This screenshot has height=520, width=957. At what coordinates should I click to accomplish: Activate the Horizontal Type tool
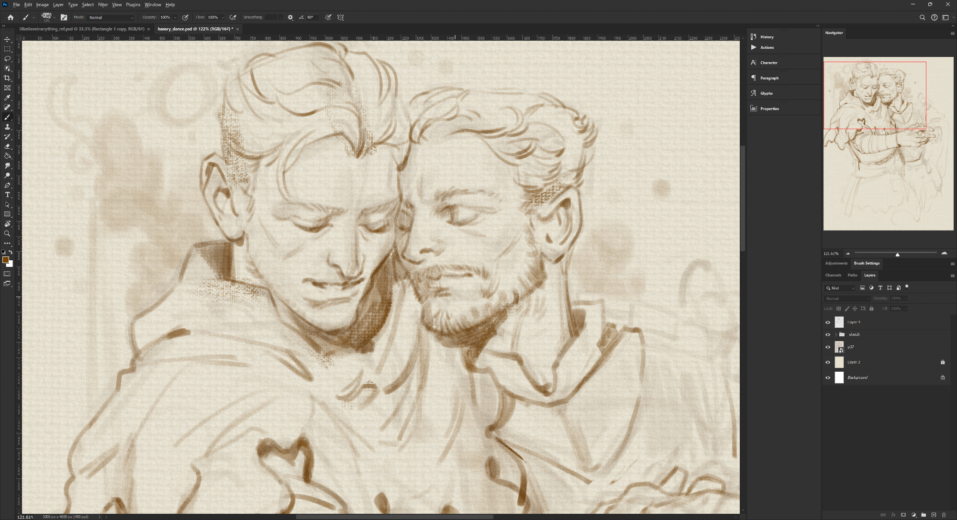[7, 195]
